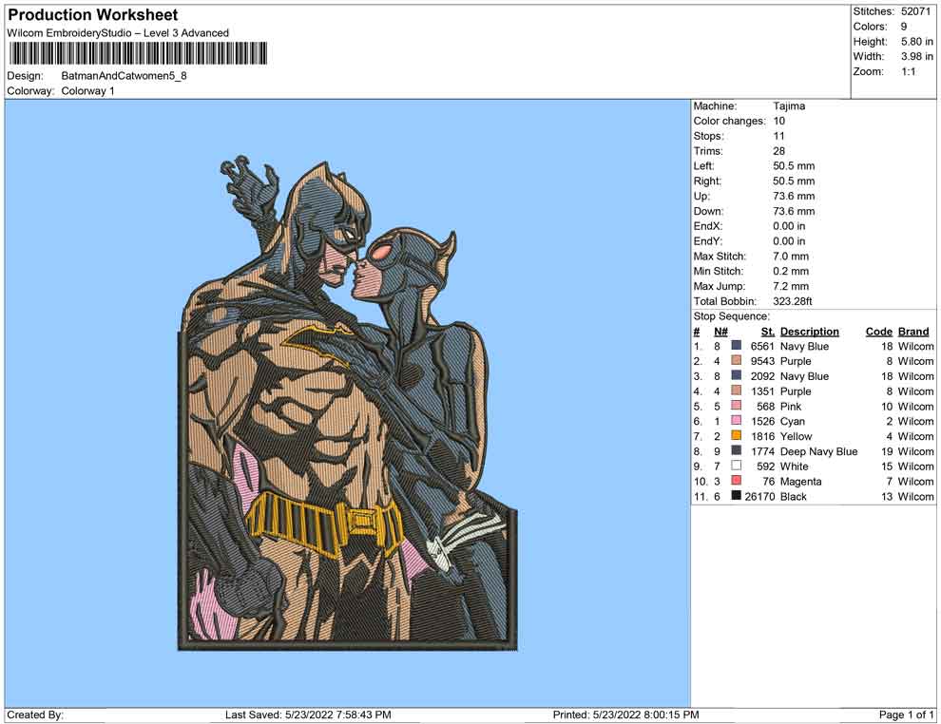Click the Description column header
This screenshot has width=941, height=724.
point(809,332)
